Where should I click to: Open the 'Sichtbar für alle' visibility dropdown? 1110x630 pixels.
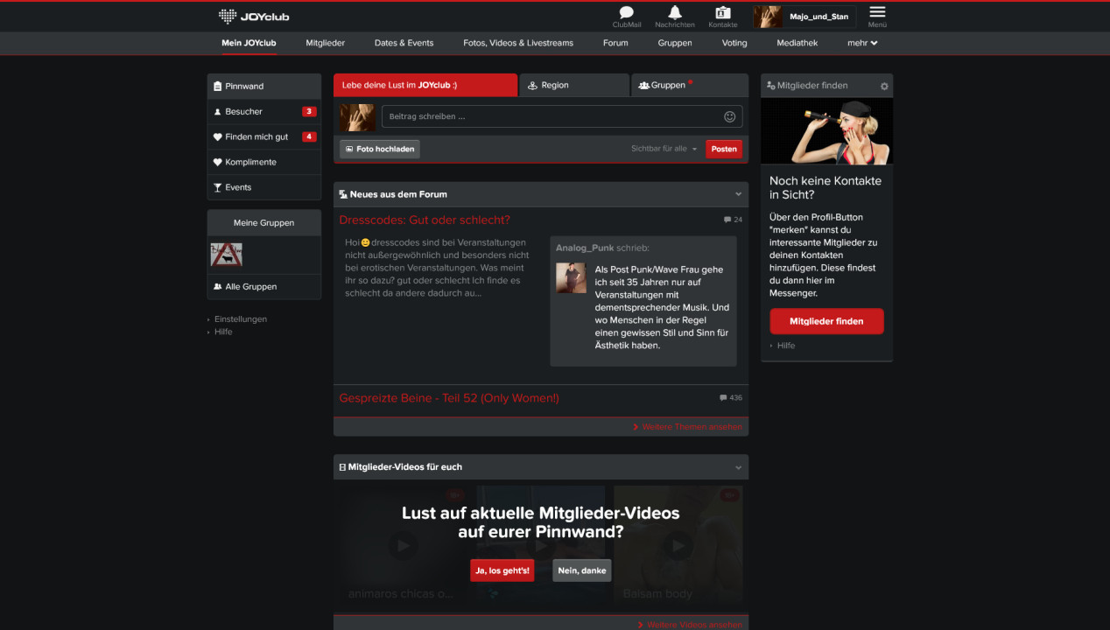click(x=664, y=149)
